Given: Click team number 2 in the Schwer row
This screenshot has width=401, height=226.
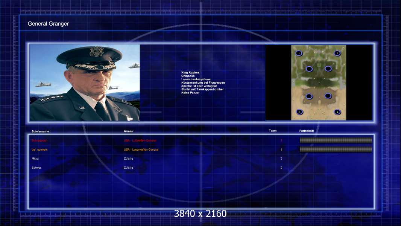Looking at the screenshot, I should pyautogui.click(x=281, y=168).
